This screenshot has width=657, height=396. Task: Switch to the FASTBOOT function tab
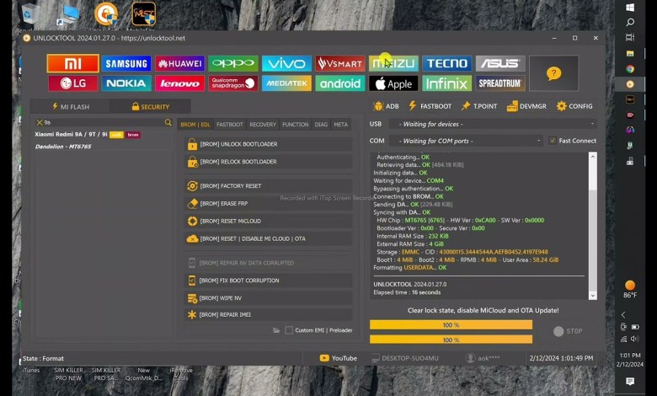229,125
